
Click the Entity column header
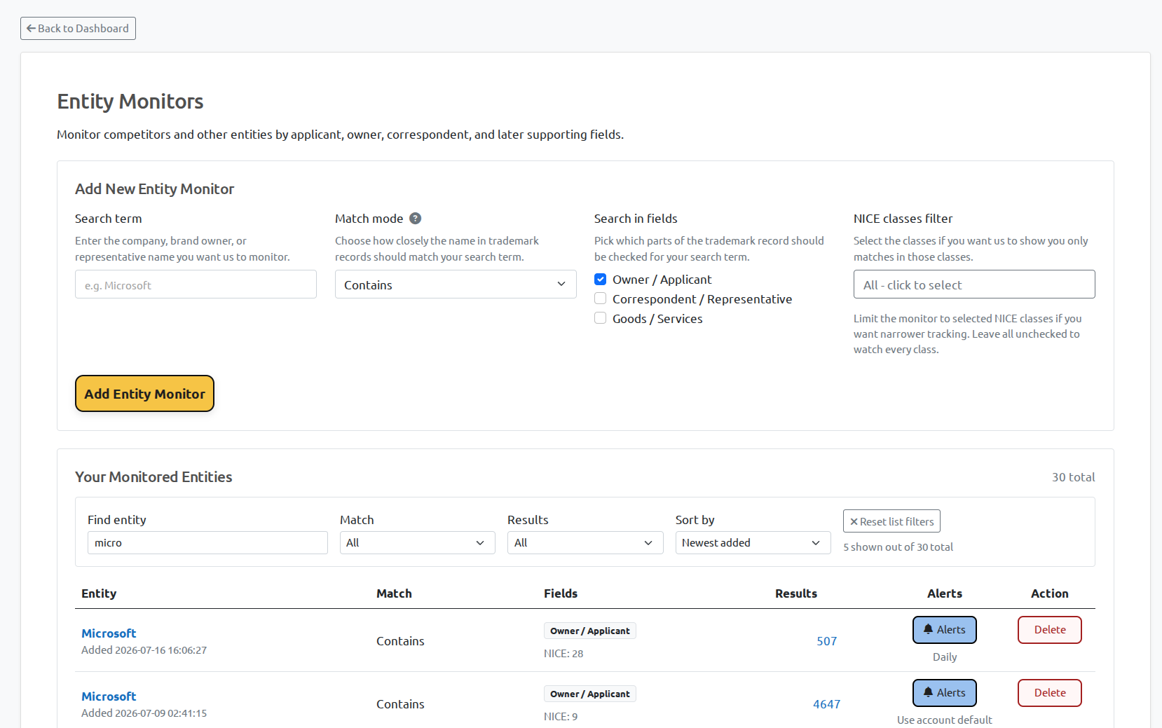pyautogui.click(x=99, y=593)
